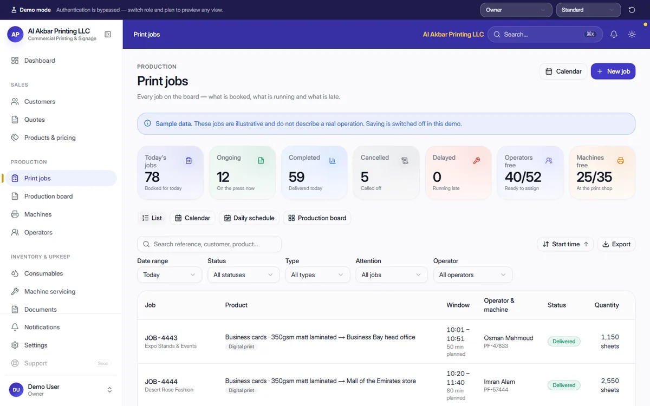Open the All types dropdown

317,275
